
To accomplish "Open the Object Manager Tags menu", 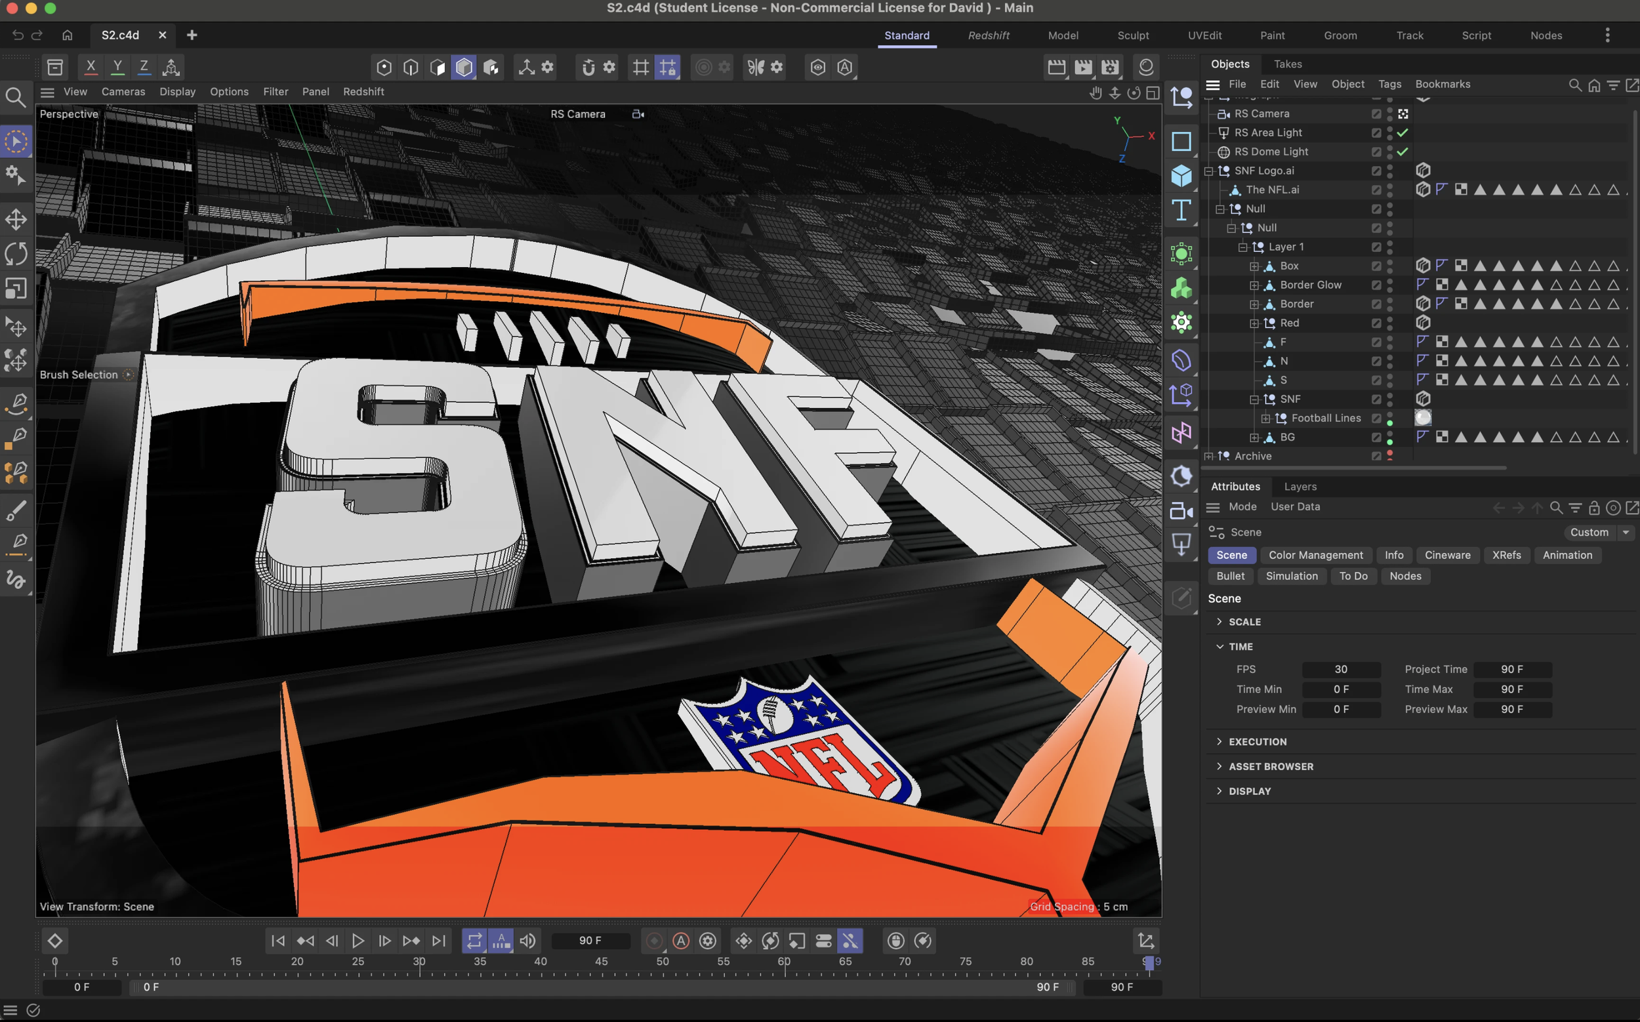I will pyautogui.click(x=1389, y=84).
